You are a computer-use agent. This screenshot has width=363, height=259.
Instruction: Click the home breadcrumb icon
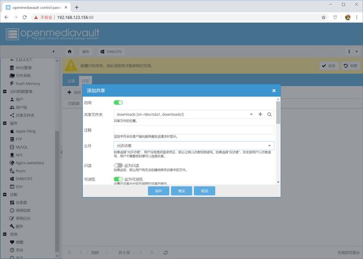point(70,52)
